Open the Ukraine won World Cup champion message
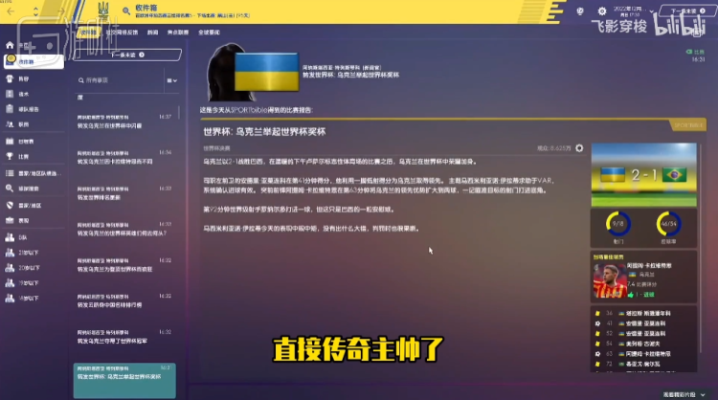718x400 pixels. click(124, 337)
